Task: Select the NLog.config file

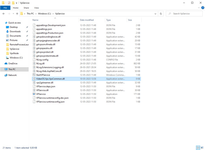Action: coord(42,60)
